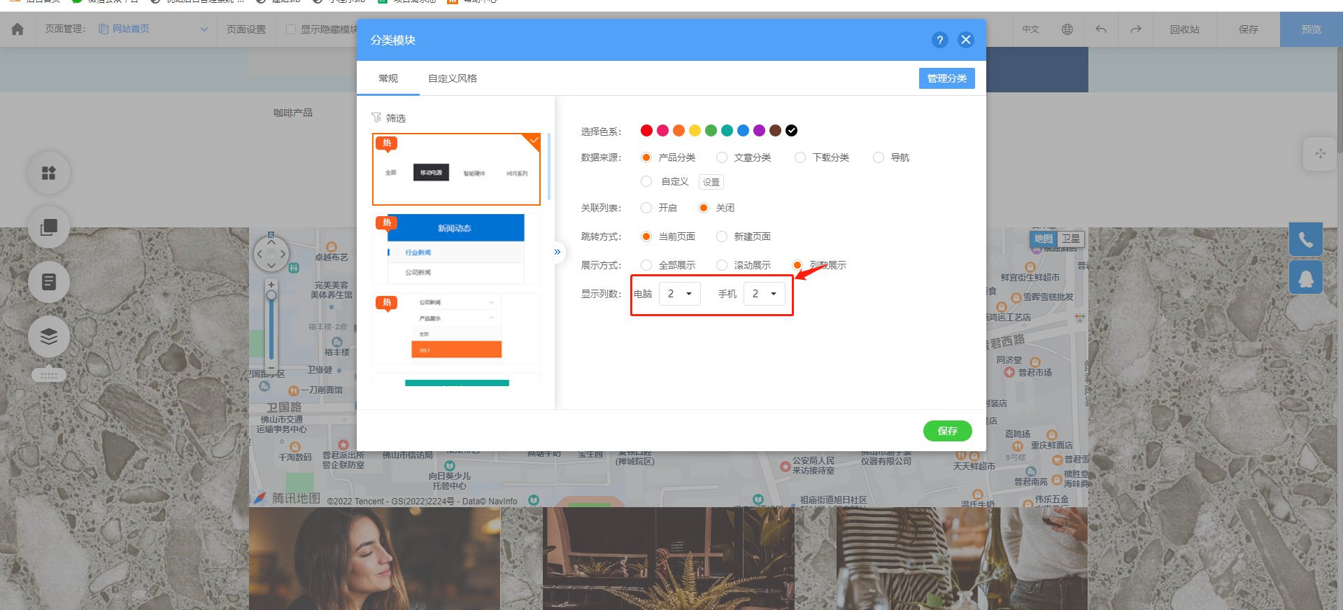
Task: Click the QQ chat floating icon
Action: pos(1306,278)
